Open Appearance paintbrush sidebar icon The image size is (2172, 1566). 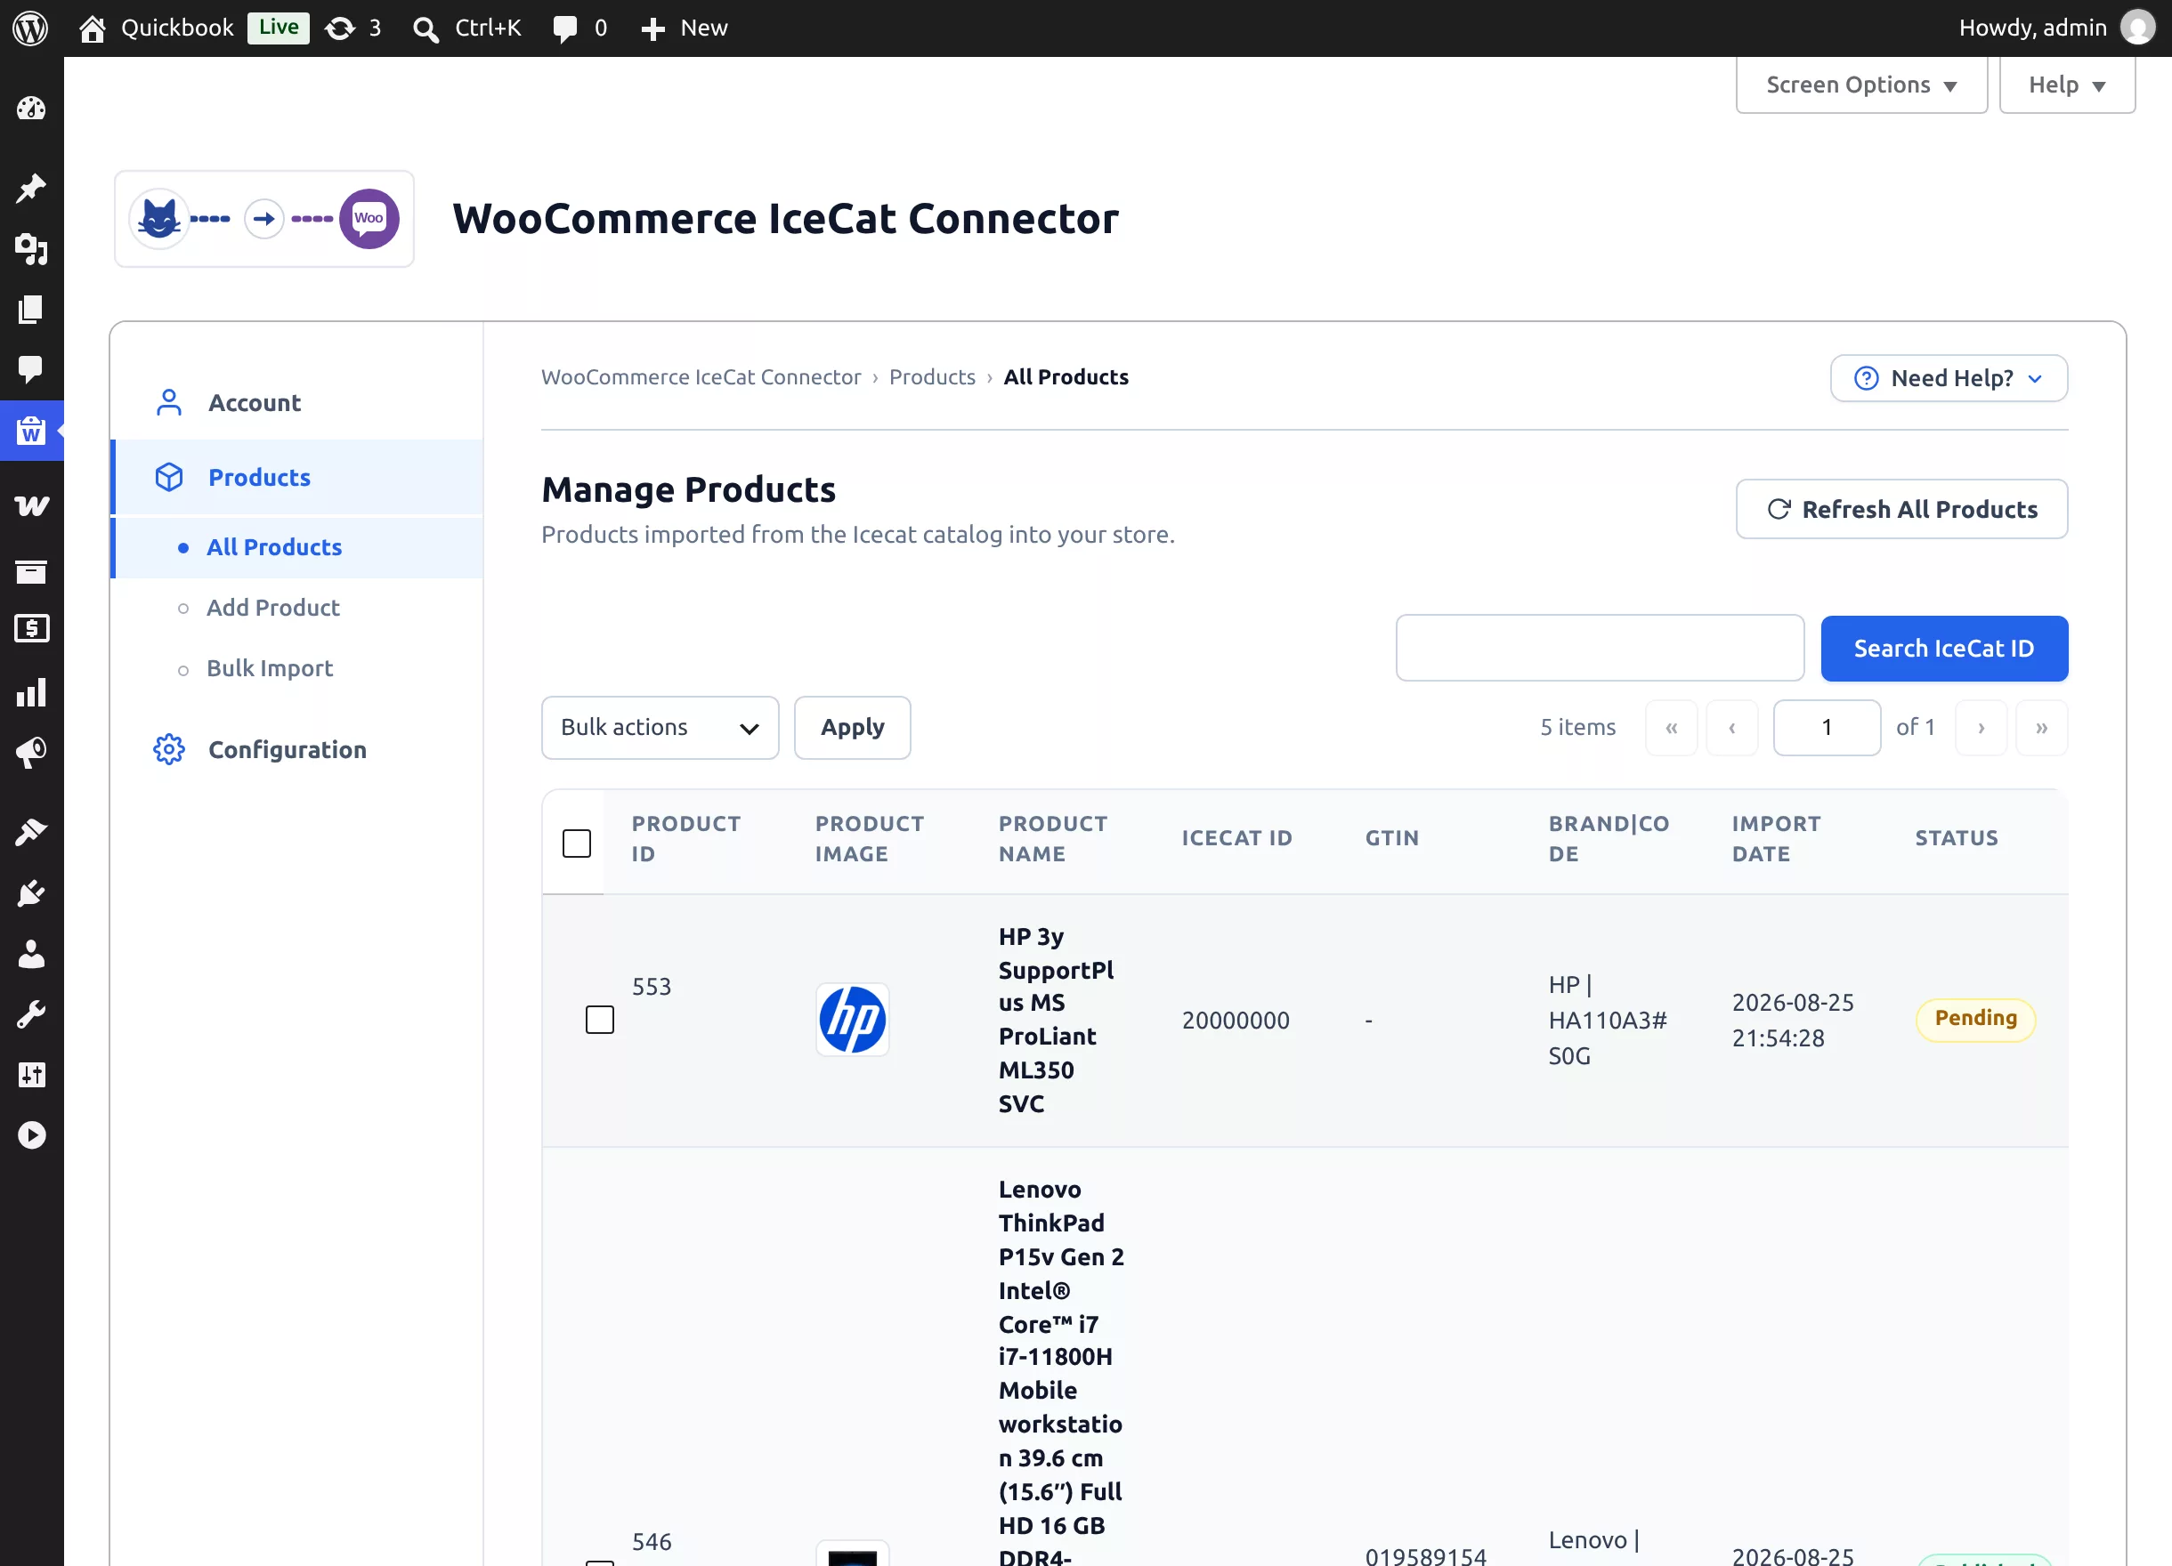(x=30, y=832)
